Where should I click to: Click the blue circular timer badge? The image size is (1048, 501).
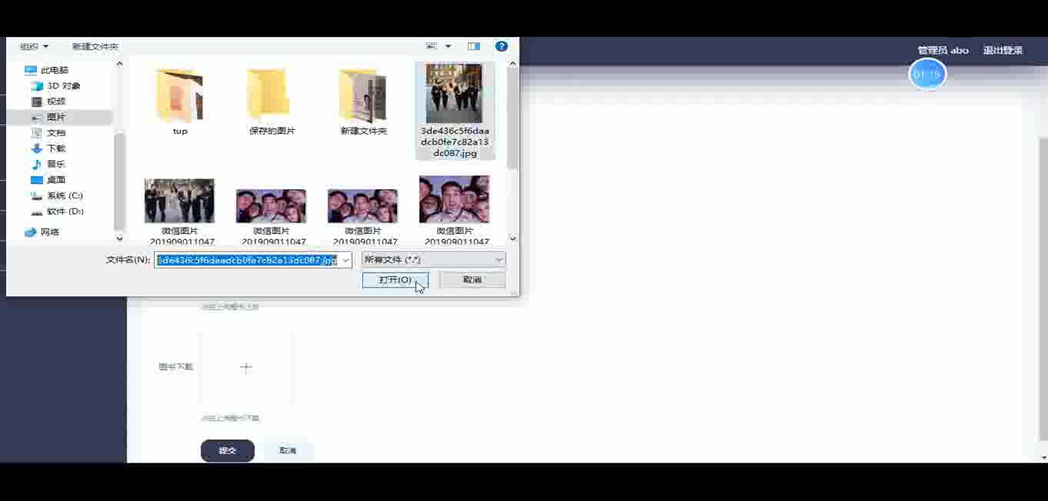927,75
